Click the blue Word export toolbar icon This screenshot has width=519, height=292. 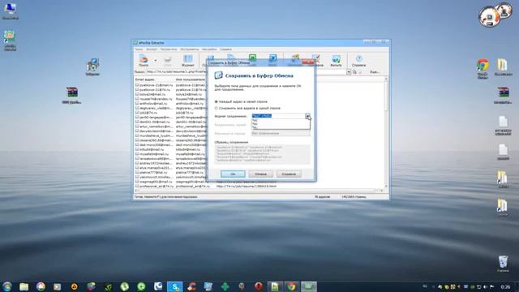tap(272, 58)
